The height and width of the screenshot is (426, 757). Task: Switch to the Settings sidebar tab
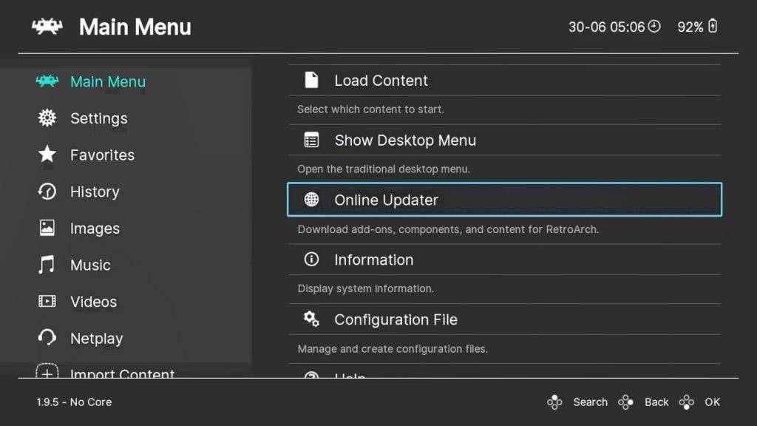click(99, 118)
